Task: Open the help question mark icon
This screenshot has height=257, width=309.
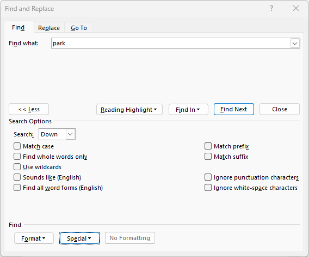Action: pos(271,9)
